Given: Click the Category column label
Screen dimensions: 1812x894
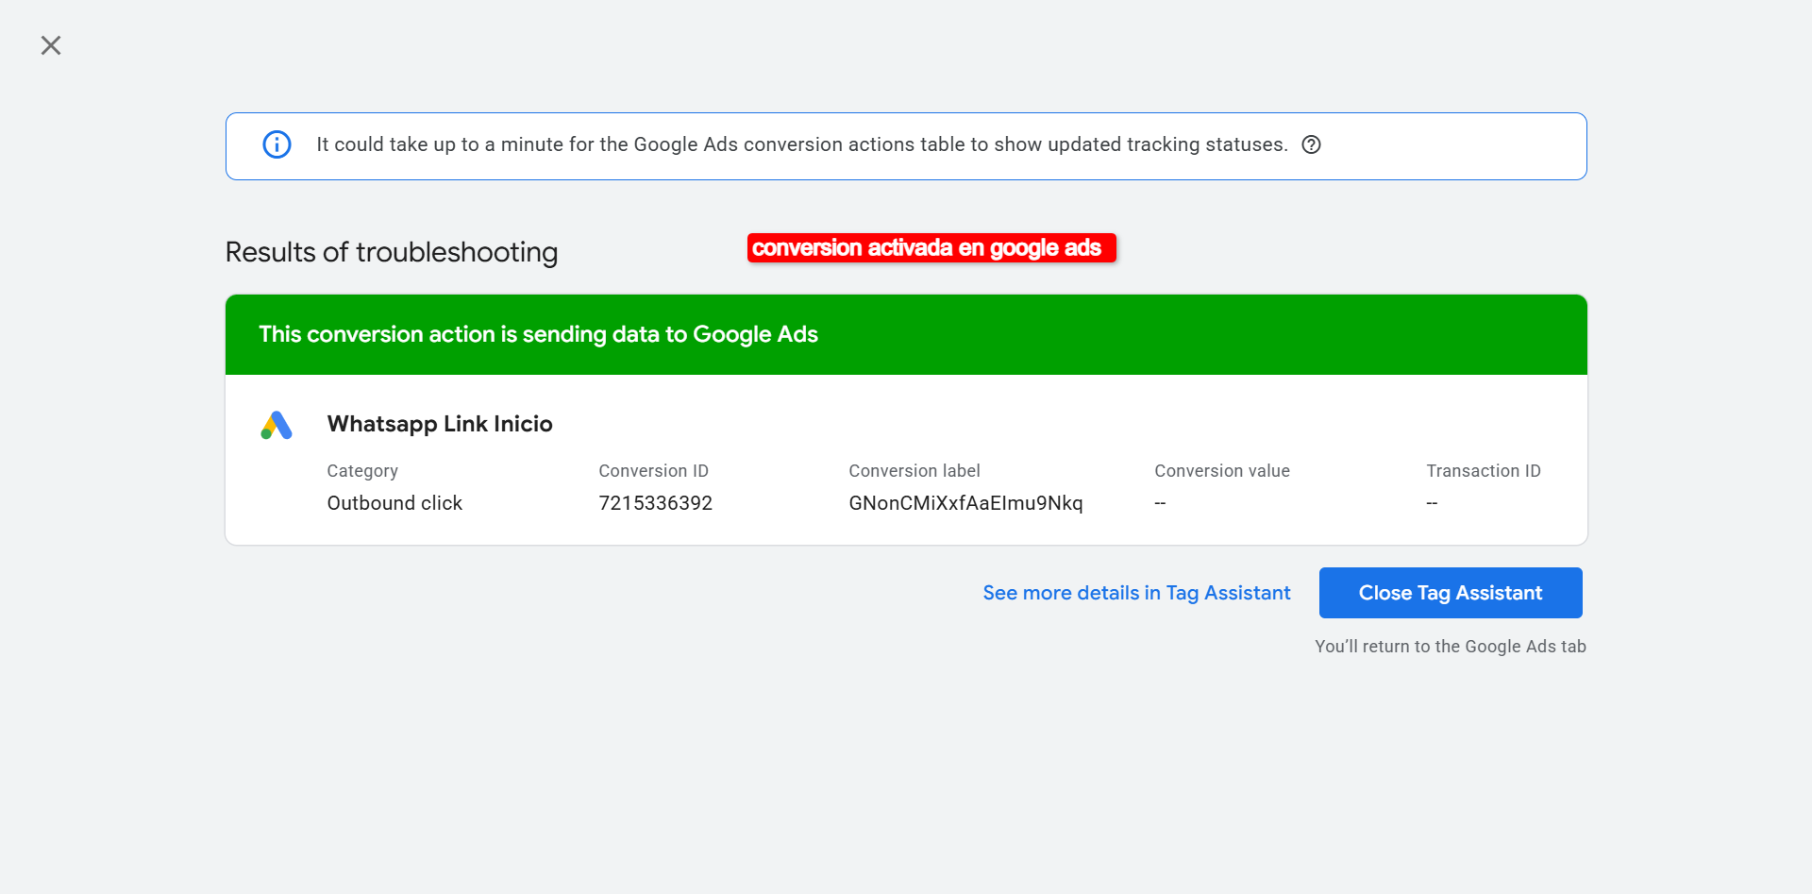Looking at the screenshot, I should point(362,471).
